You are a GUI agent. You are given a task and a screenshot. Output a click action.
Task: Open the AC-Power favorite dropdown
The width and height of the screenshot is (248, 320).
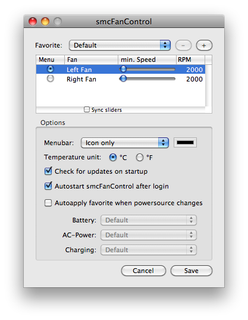[149, 235]
